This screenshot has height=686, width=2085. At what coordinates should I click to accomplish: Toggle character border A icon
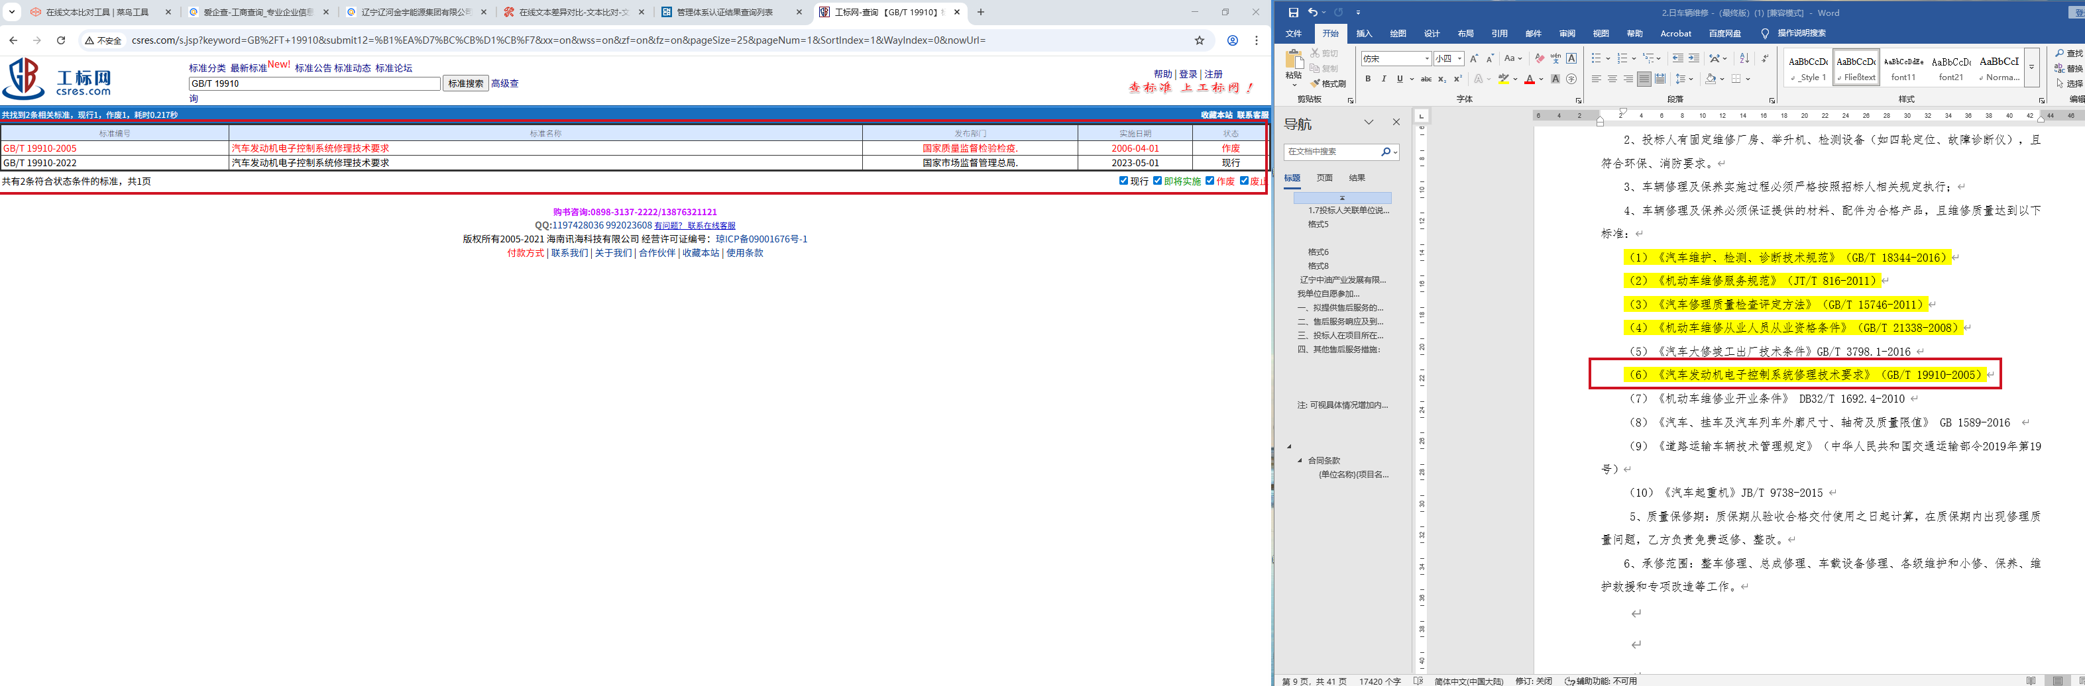tap(1571, 58)
